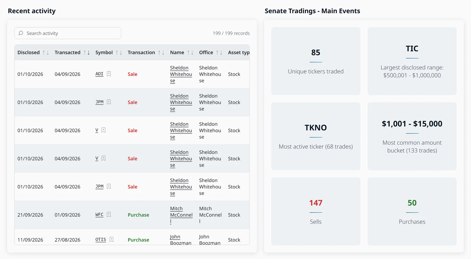Select the 'Senate Tradings - Main Events' heading
Image resolution: width=471 pixels, height=259 pixels.
[312, 11]
